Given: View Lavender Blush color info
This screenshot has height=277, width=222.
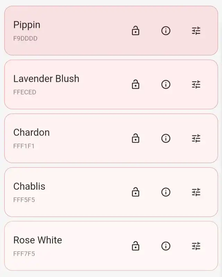Looking at the screenshot, I should coord(166,84).
